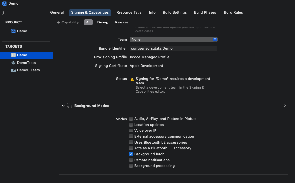Check Uses Bluetooth LE accessories
Image resolution: width=295 pixels, height=183 pixels.
point(131,142)
